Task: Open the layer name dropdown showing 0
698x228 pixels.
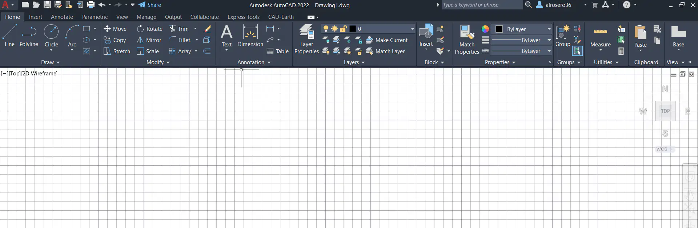Action: click(x=368, y=29)
